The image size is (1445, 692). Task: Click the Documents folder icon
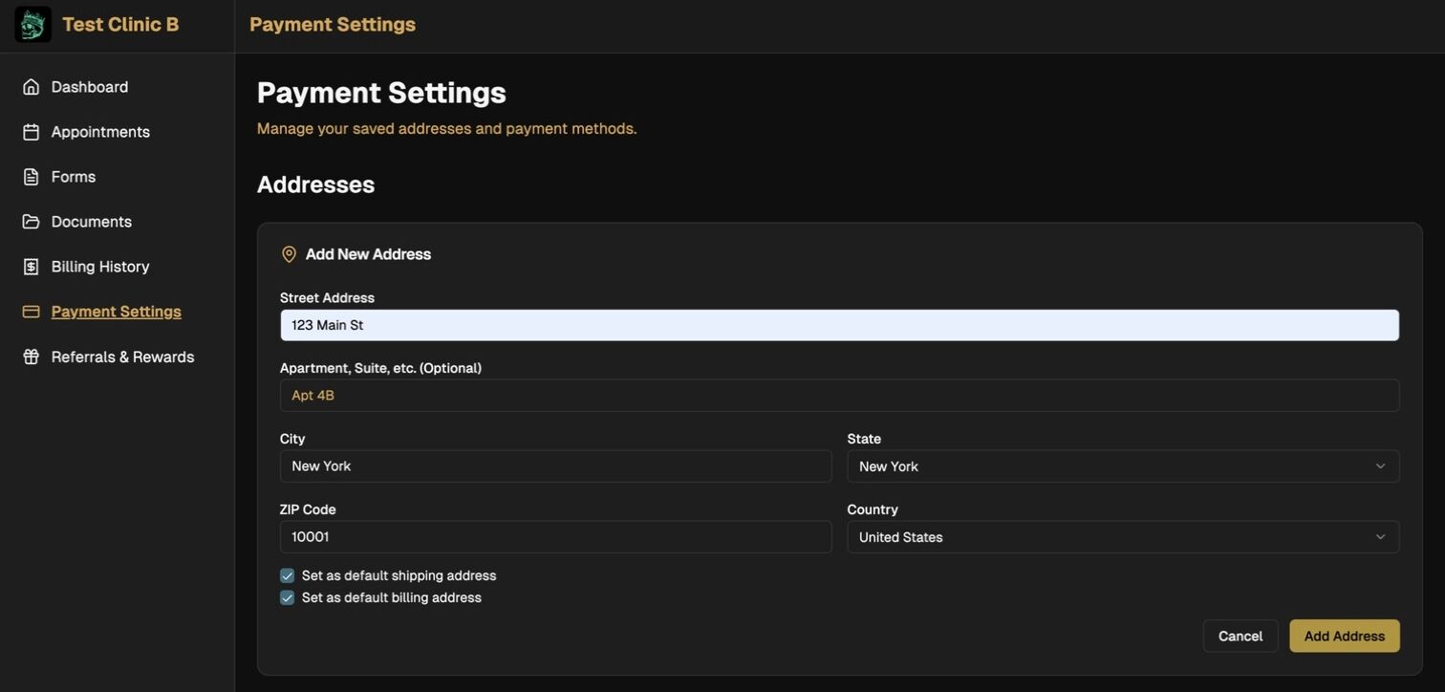(32, 222)
